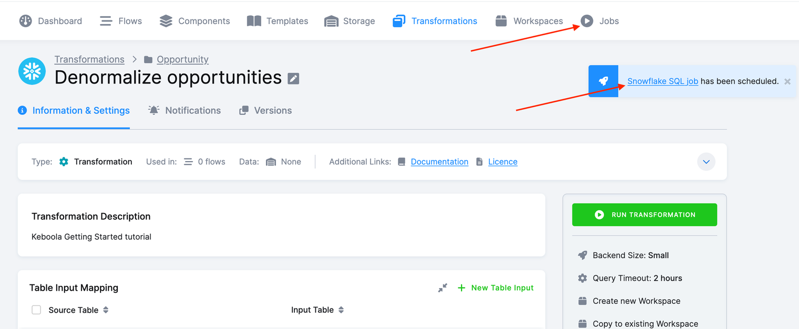
Task: Click the Versions copy icon
Action: click(244, 110)
